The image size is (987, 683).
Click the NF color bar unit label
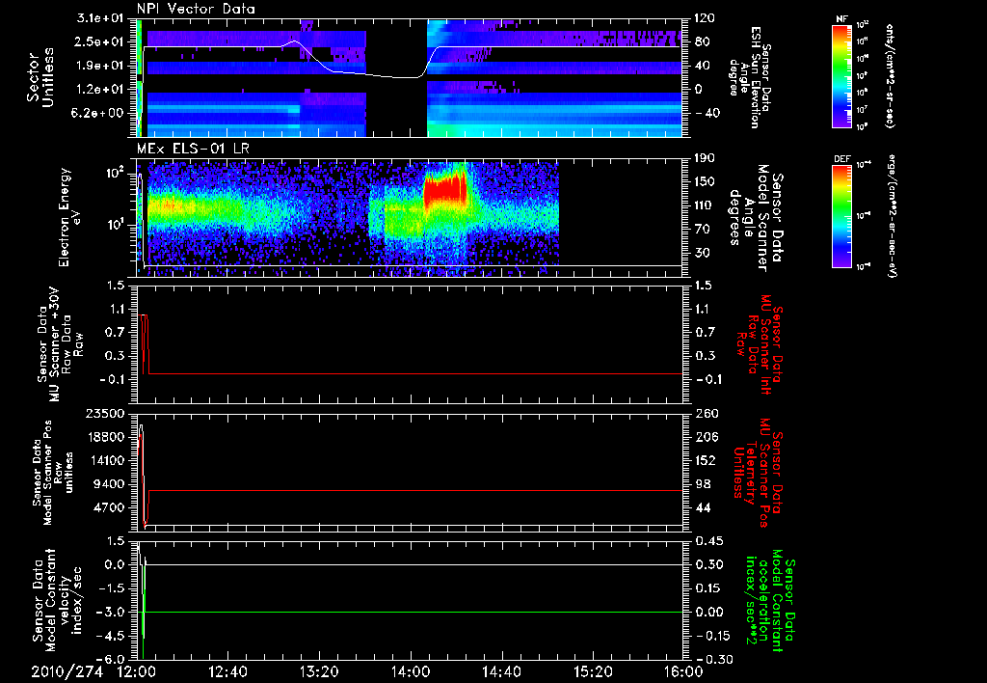pos(889,75)
